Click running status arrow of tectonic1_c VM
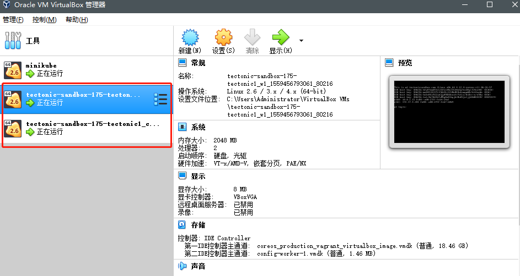Screen dimensions: 520x276 (x=30, y=132)
